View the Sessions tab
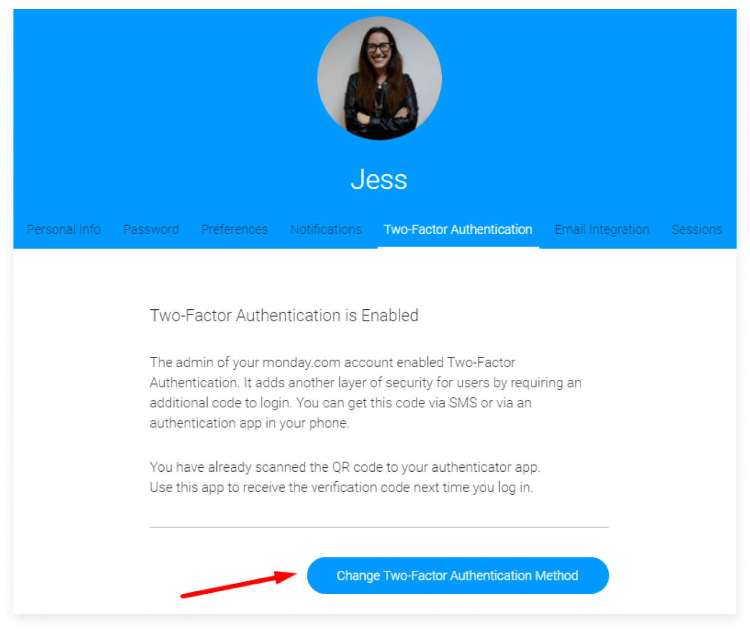This screenshot has height=632, width=750. coord(697,229)
